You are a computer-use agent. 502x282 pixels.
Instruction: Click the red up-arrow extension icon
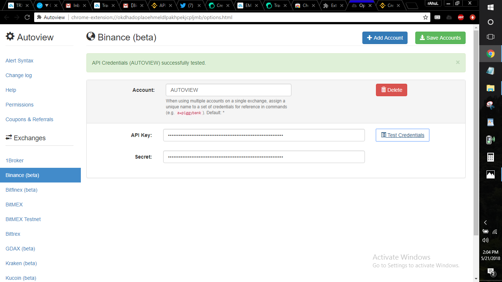(473, 17)
